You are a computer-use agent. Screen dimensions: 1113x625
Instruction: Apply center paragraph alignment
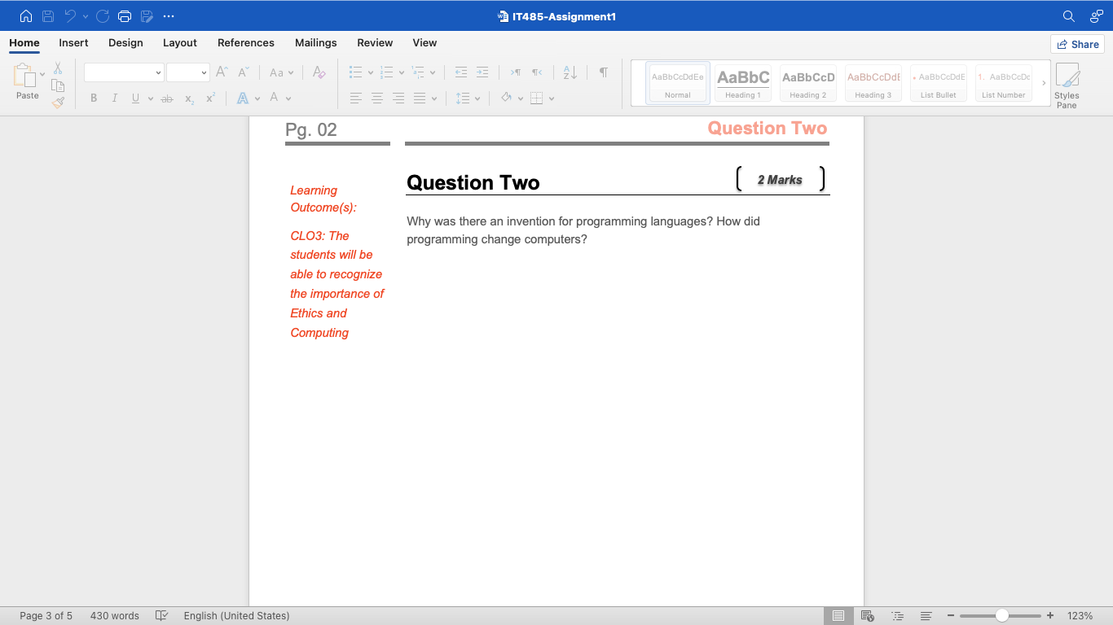pyautogui.click(x=376, y=98)
